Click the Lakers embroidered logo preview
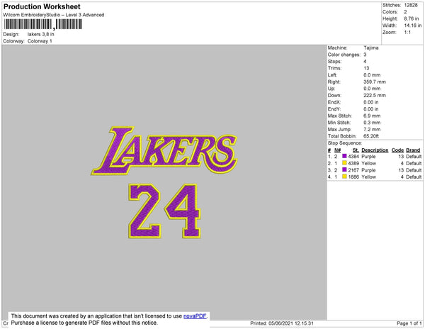The height and width of the screenshot is (329, 425). pos(164,150)
